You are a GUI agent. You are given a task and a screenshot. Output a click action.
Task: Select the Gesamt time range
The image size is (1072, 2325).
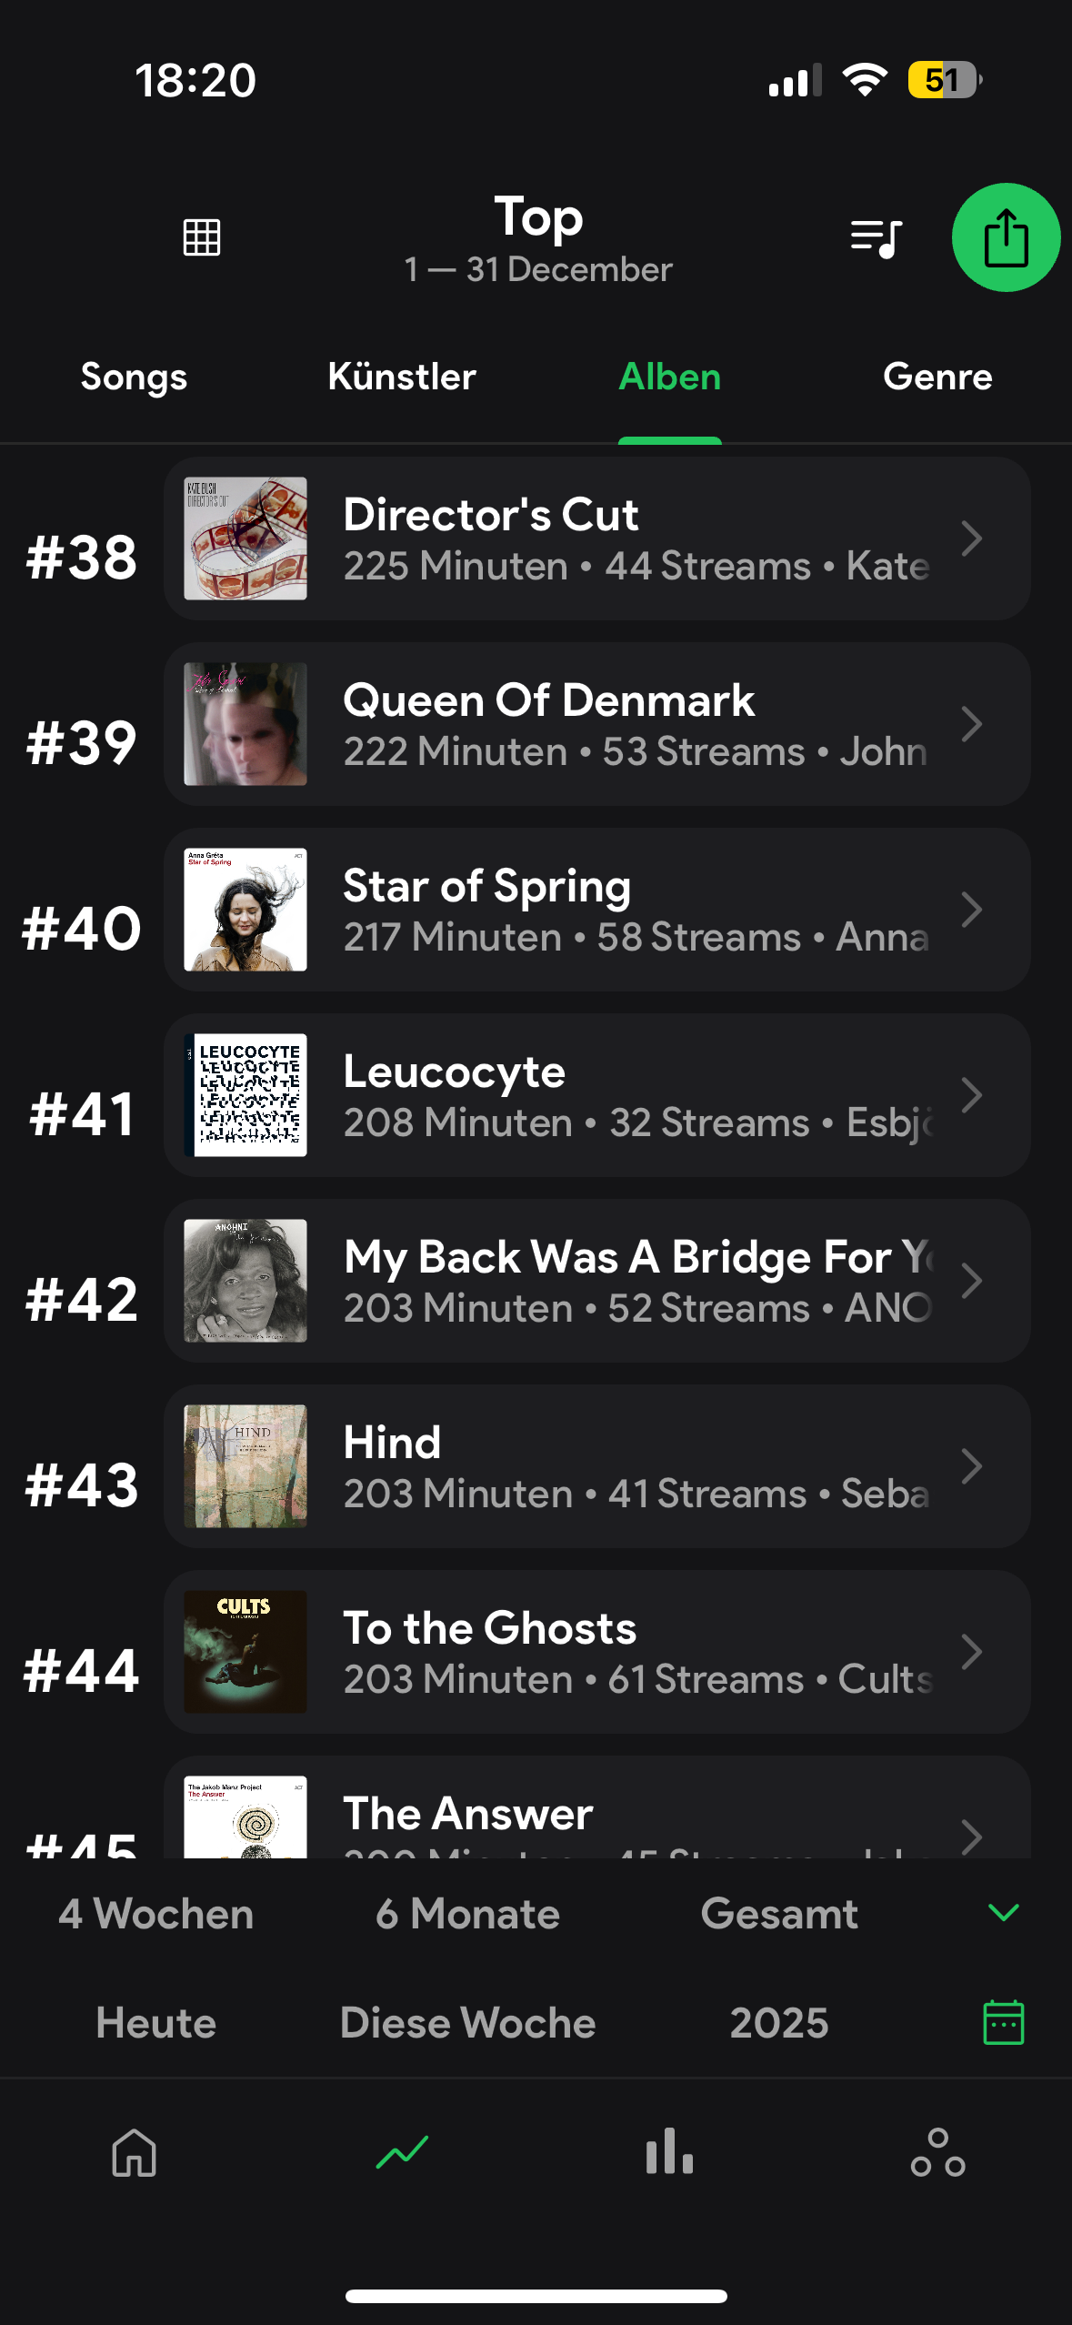coord(779,1914)
